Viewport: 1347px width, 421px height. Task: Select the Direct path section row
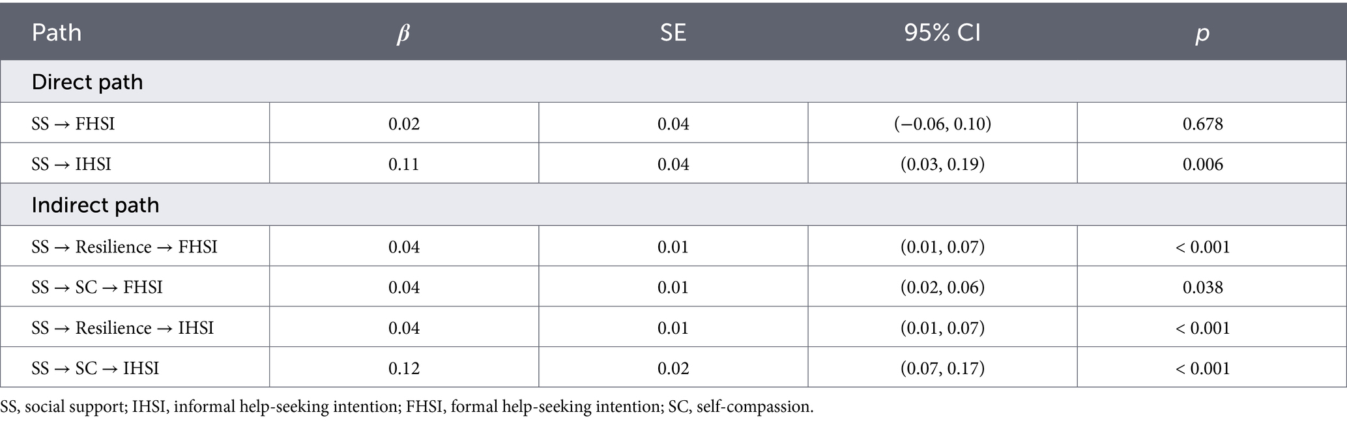(87, 82)
